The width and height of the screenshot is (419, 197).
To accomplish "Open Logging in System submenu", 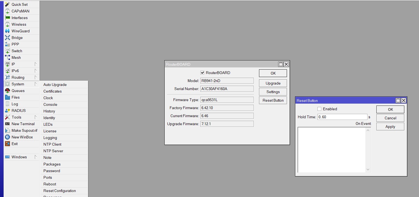I will [64, 138].
